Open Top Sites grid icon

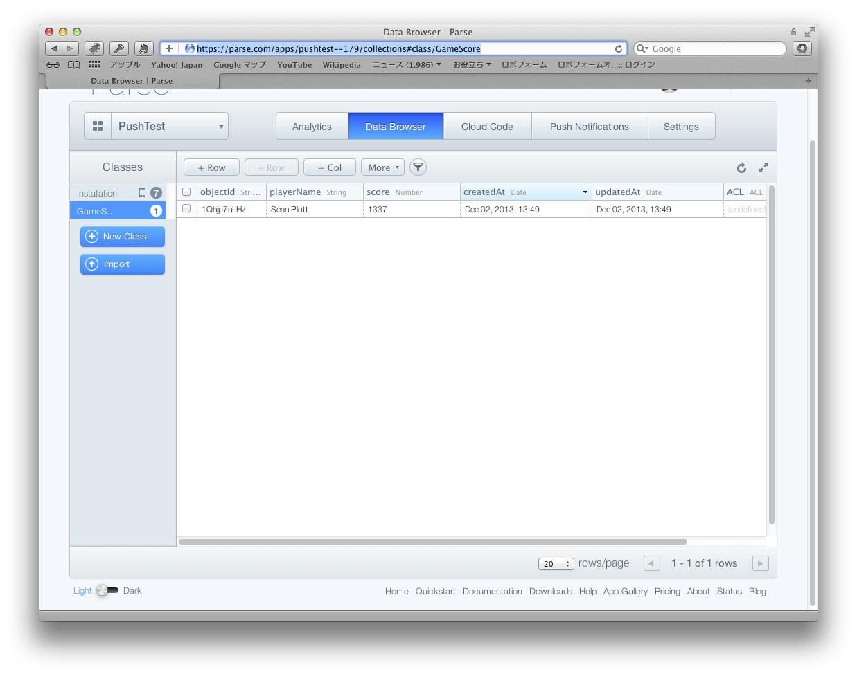(95, 65)
